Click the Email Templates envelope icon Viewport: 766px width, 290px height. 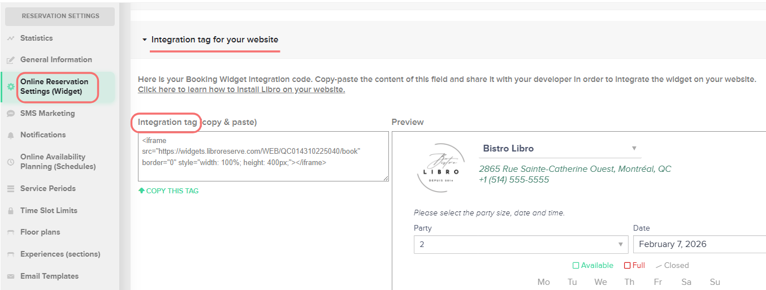(x=10, y=276)
